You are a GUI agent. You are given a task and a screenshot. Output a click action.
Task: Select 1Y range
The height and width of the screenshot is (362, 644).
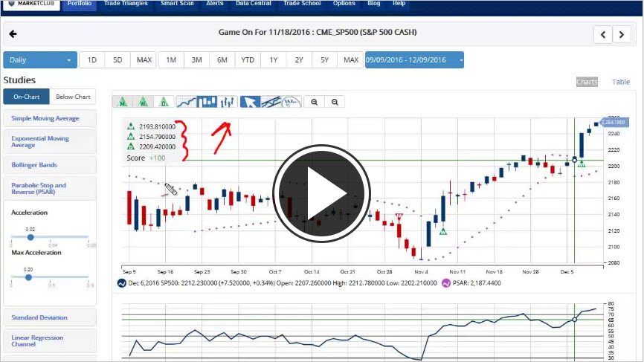274,60
